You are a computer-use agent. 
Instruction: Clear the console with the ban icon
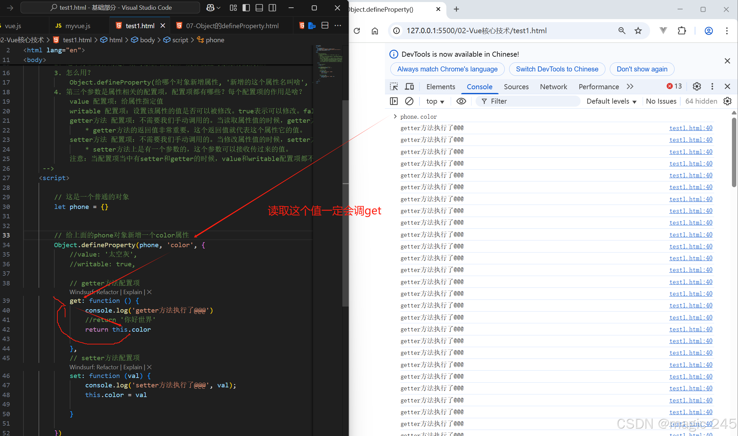point(409,101)
